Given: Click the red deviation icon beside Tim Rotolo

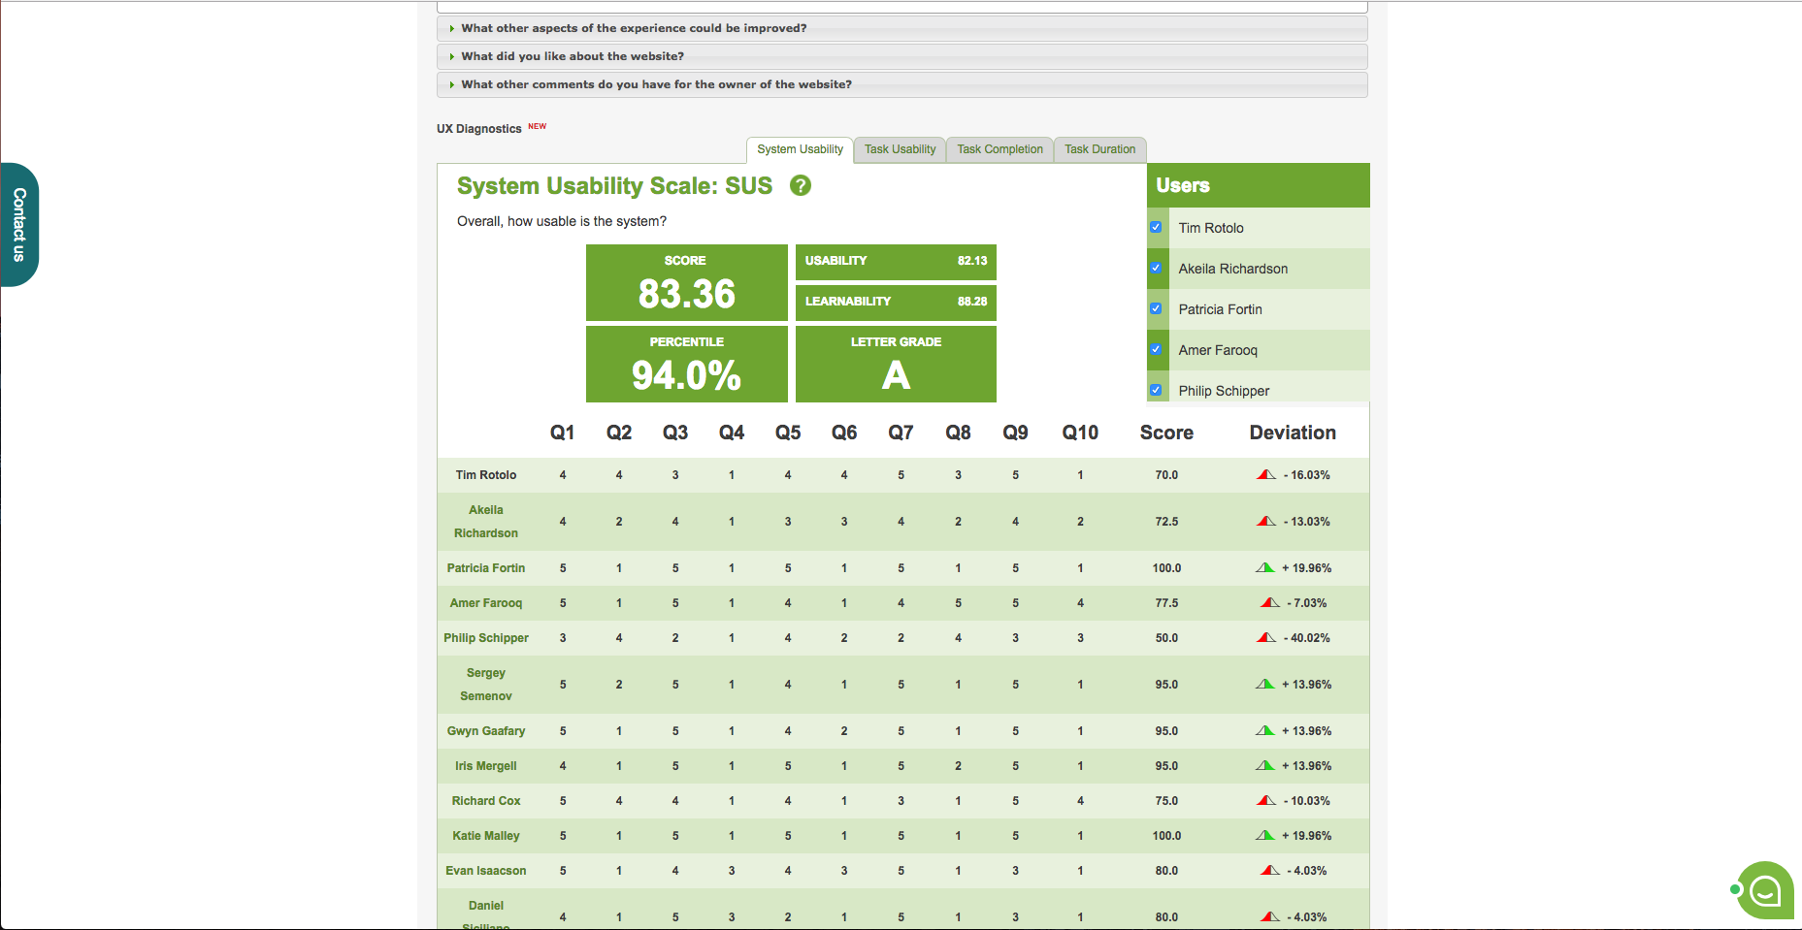Looking at the screenshot, I should click(1265, 475).
